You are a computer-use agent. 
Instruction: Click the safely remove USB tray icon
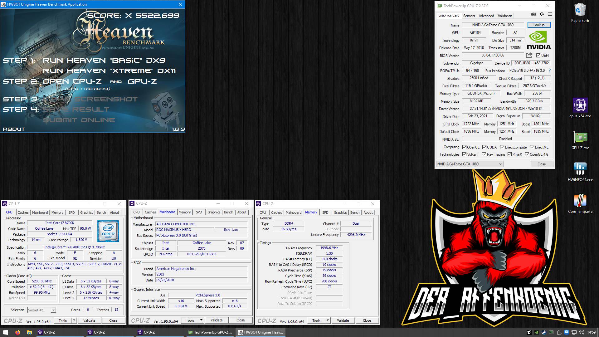pyautogui.click(x=559, y=332)
